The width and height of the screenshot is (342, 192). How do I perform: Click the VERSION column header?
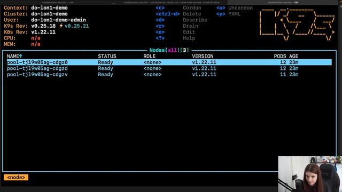[x=203, y=56]
